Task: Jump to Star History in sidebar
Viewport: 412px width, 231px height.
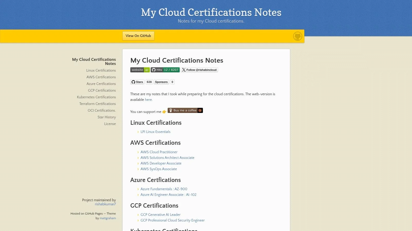Action: (107, 117)
